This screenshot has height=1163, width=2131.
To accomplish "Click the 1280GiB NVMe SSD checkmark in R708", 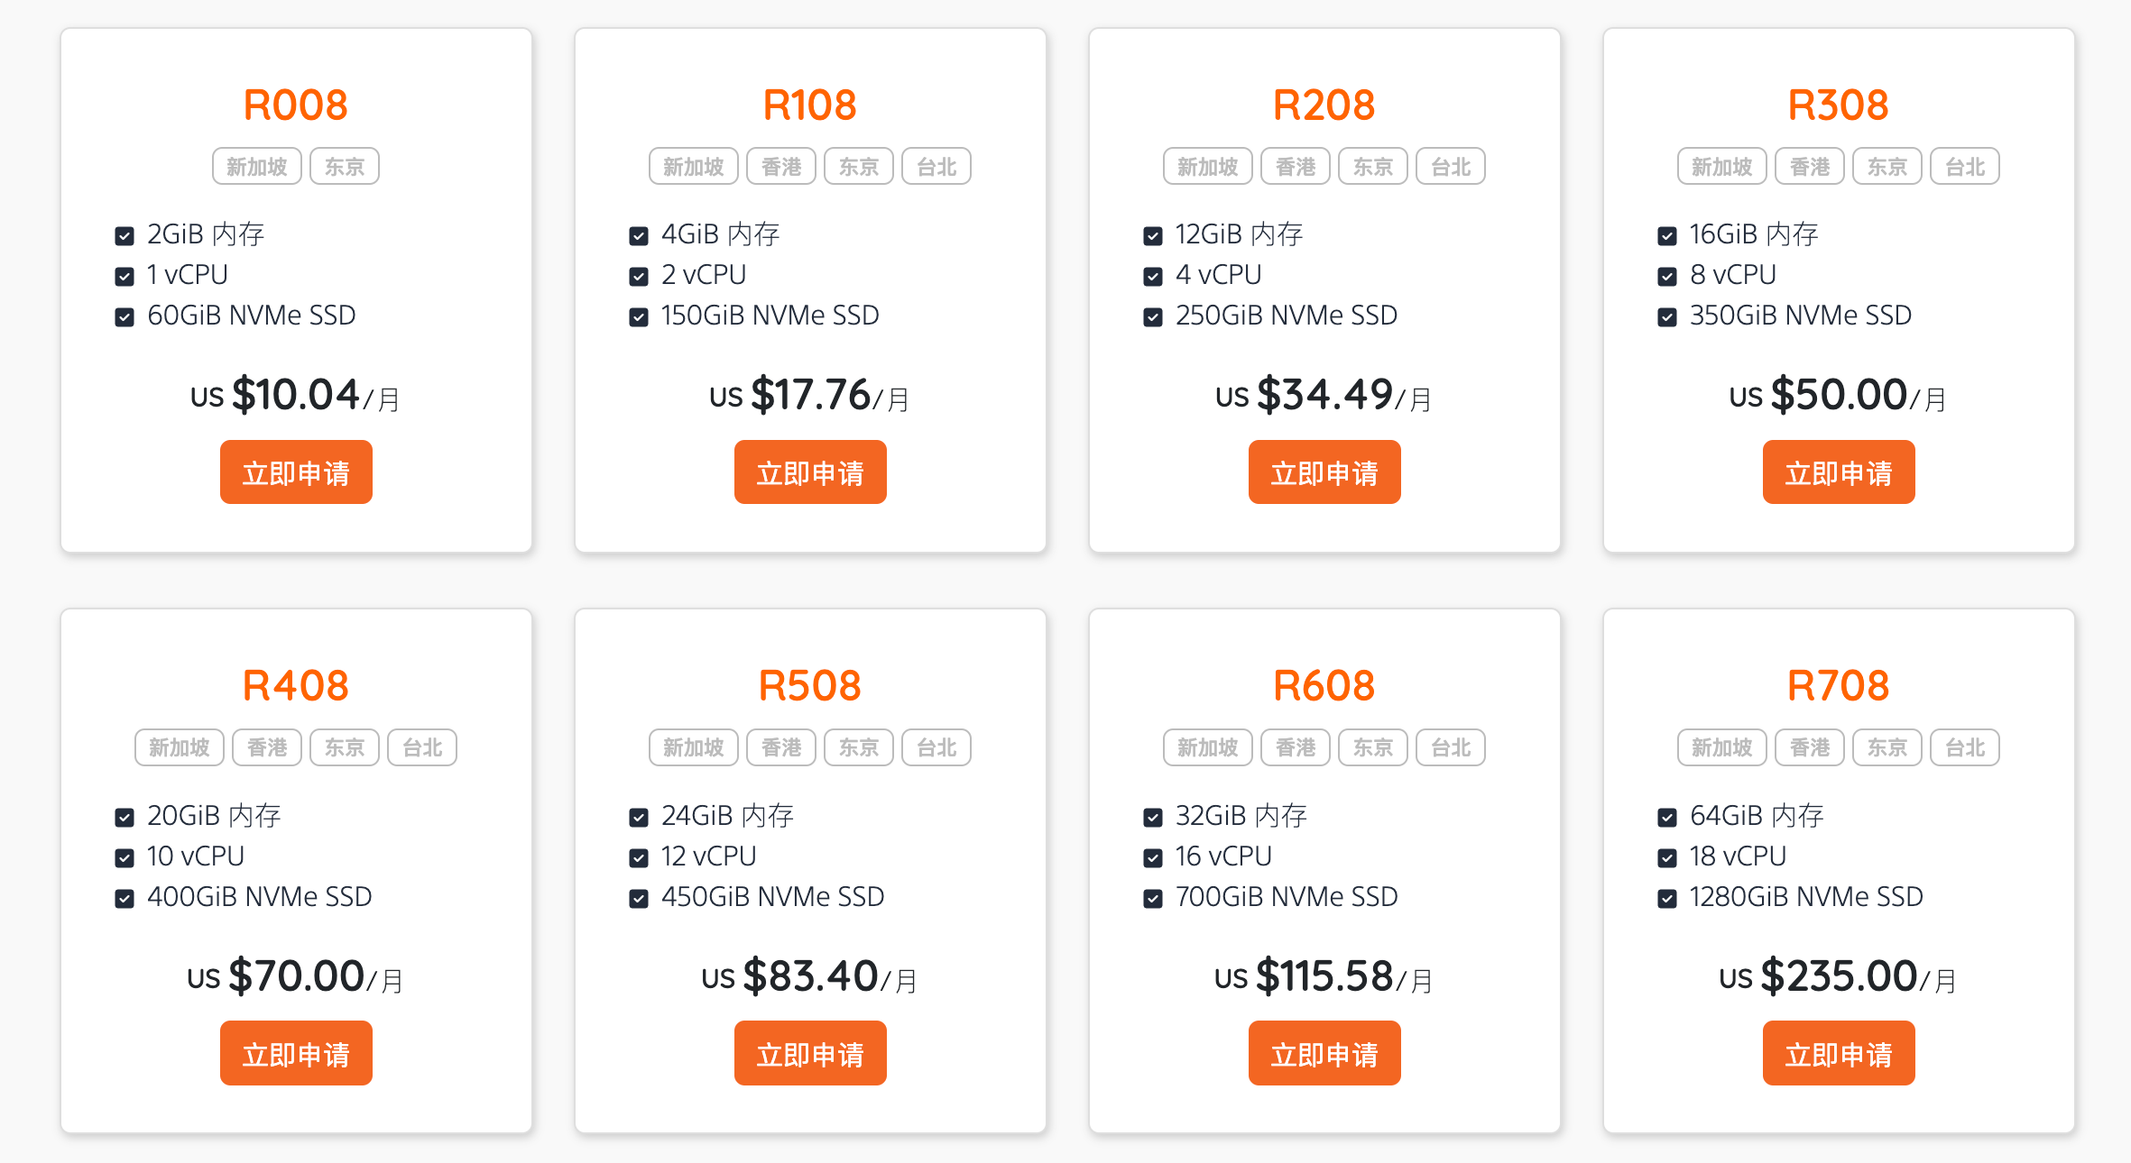I will 1667,899.
